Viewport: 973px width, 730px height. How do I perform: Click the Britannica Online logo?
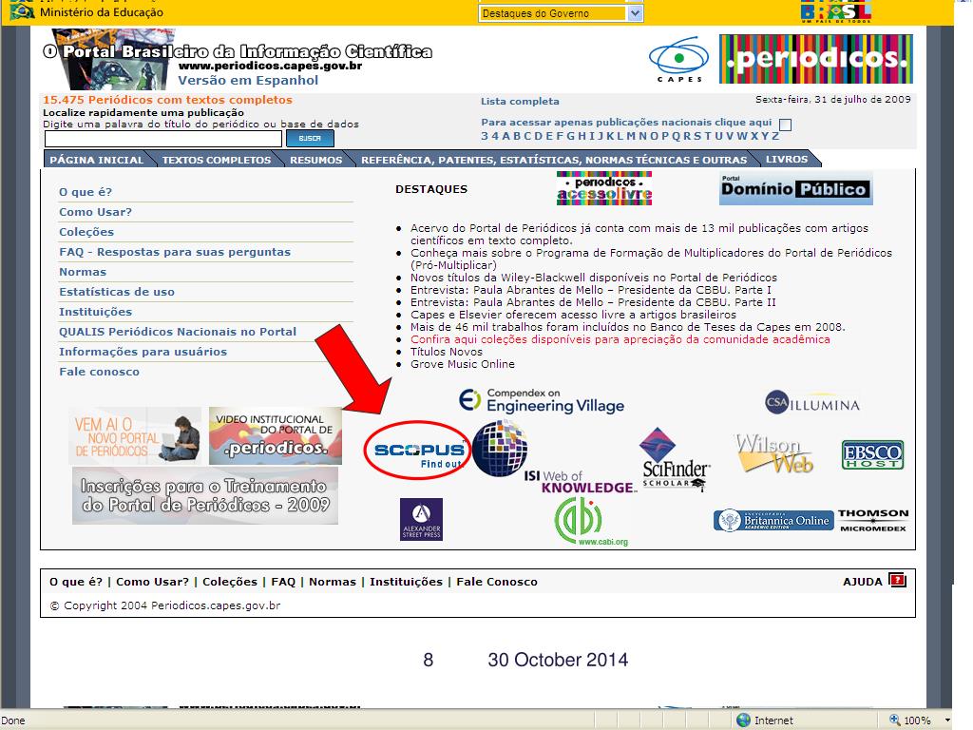[773, 520]
